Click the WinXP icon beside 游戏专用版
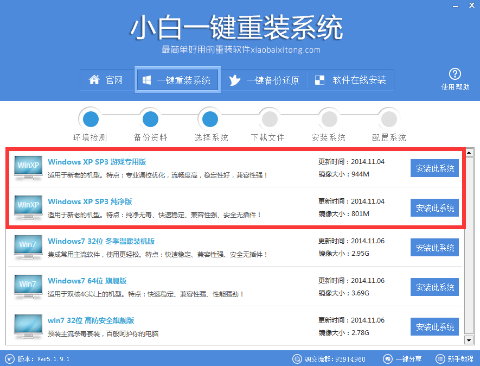 [x=28, y=167]
